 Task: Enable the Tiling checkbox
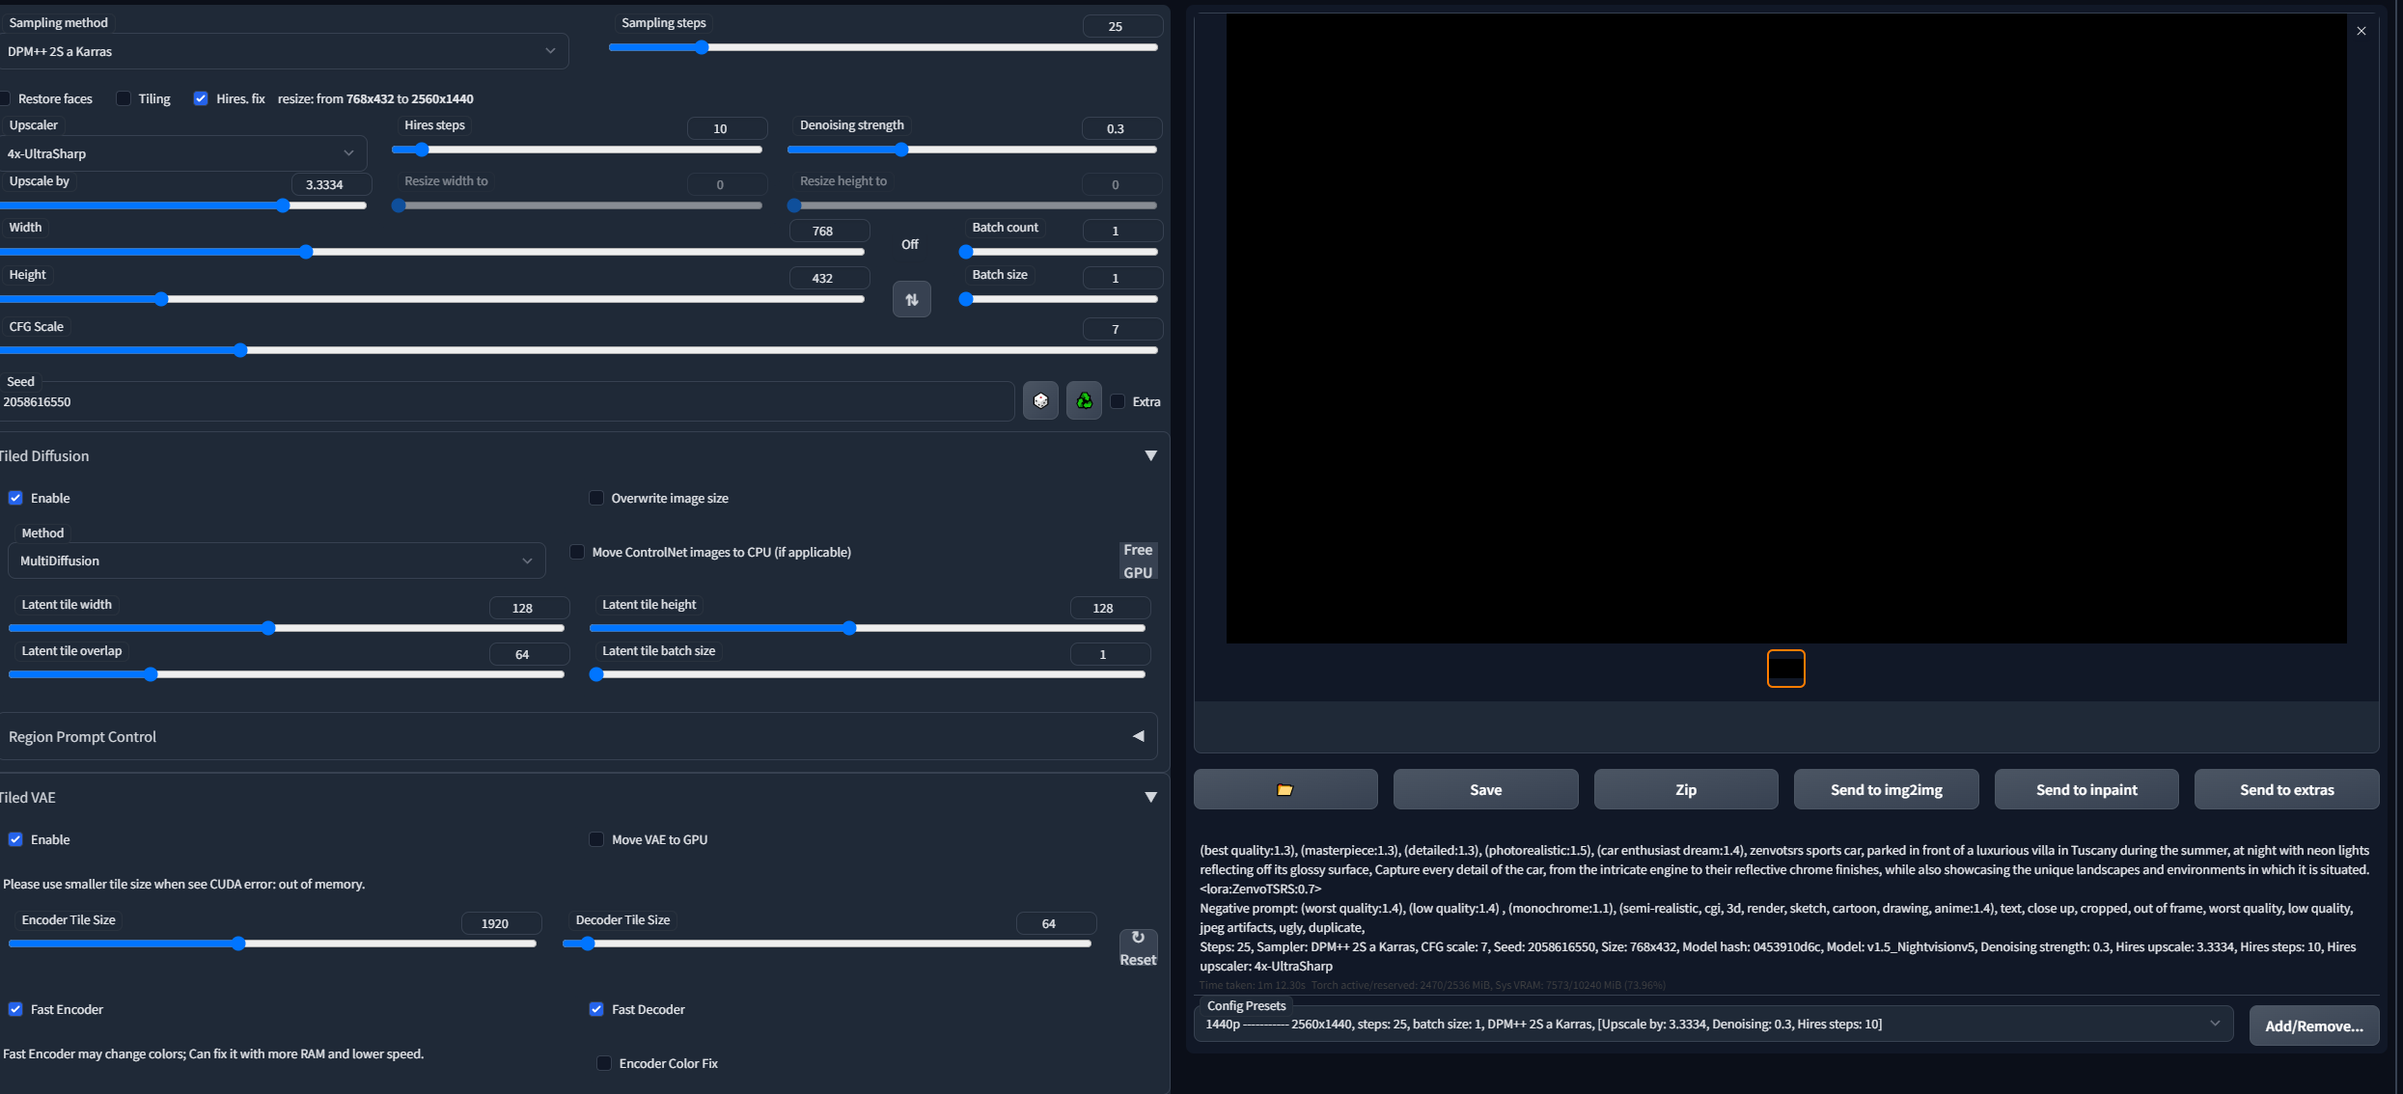pyautogui.click(x=124, y=98)
